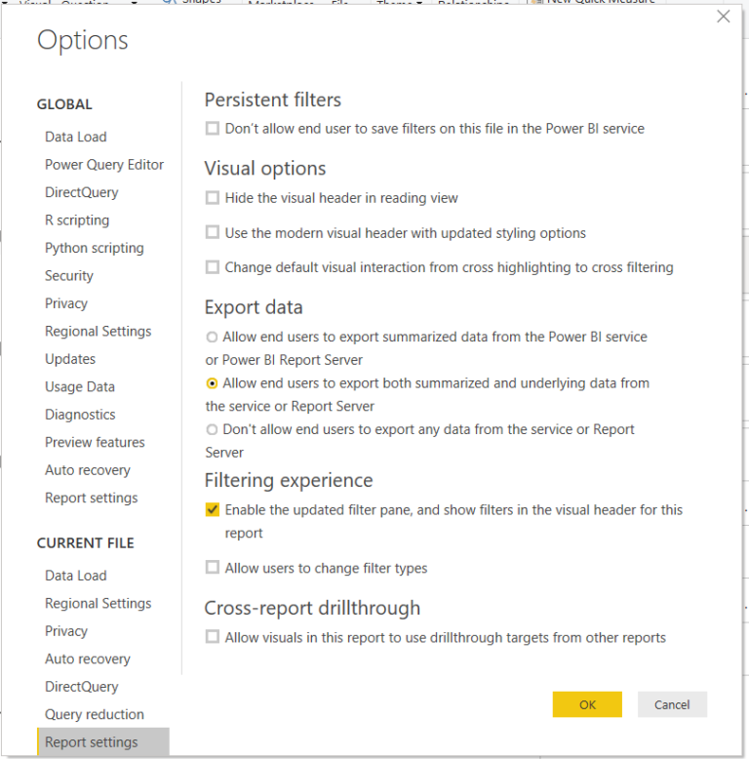
Task: Open Python scripting options
Action: click(x=94, y=248)
